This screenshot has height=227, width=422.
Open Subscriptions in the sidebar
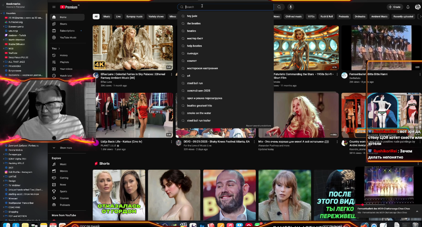coord(67,31)
